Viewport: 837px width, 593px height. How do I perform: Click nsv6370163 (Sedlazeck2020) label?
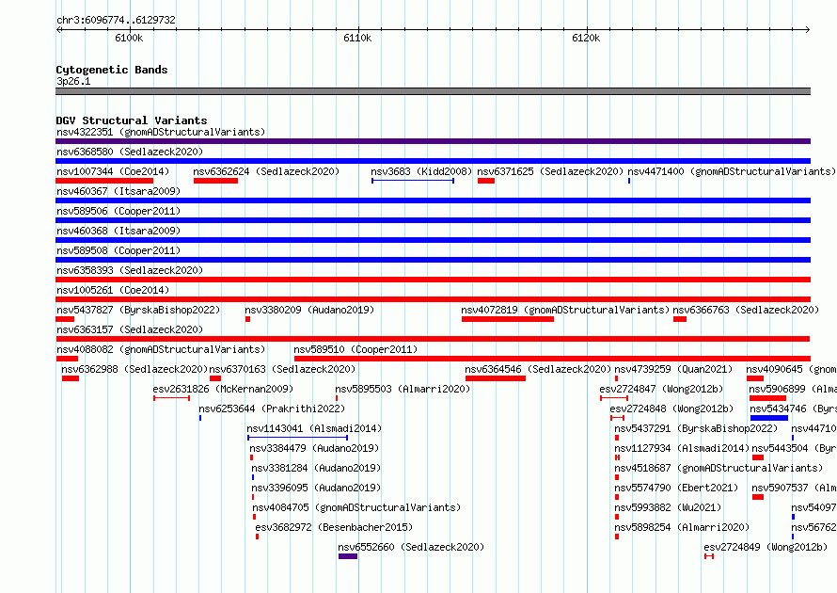click(x=282, y=369)
